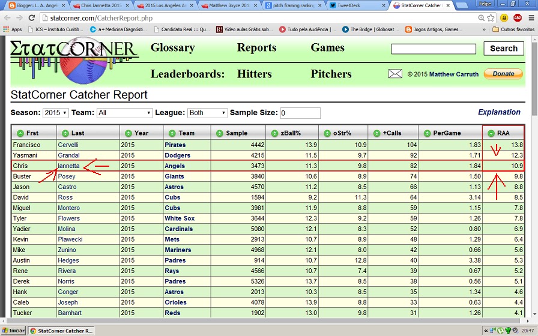Open Iannetta player link
Image resolution: width=538 pixels, height=336 pixels.
[x=68, y=166]
